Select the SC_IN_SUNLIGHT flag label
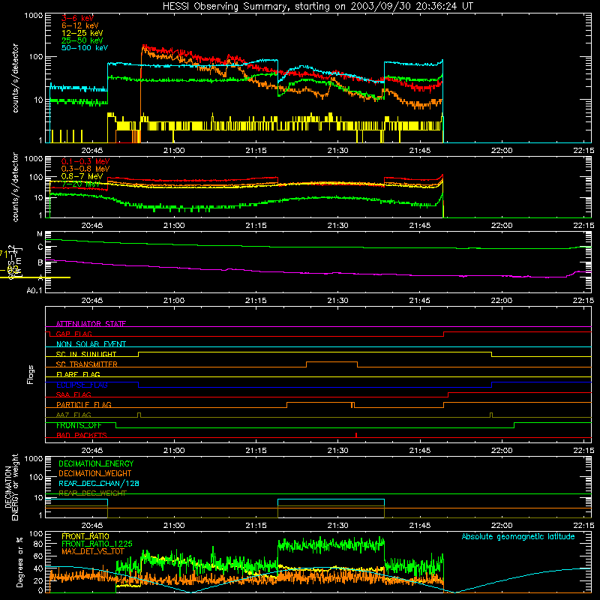The width and height of the screenshot is (600, 600). pos(86,354)
